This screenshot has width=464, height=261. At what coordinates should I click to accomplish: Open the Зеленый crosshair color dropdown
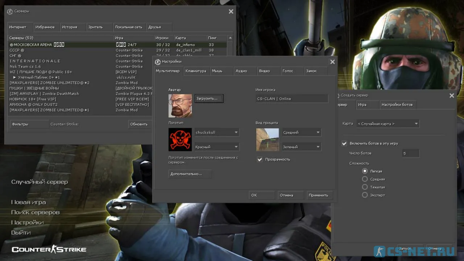point(302,147)
